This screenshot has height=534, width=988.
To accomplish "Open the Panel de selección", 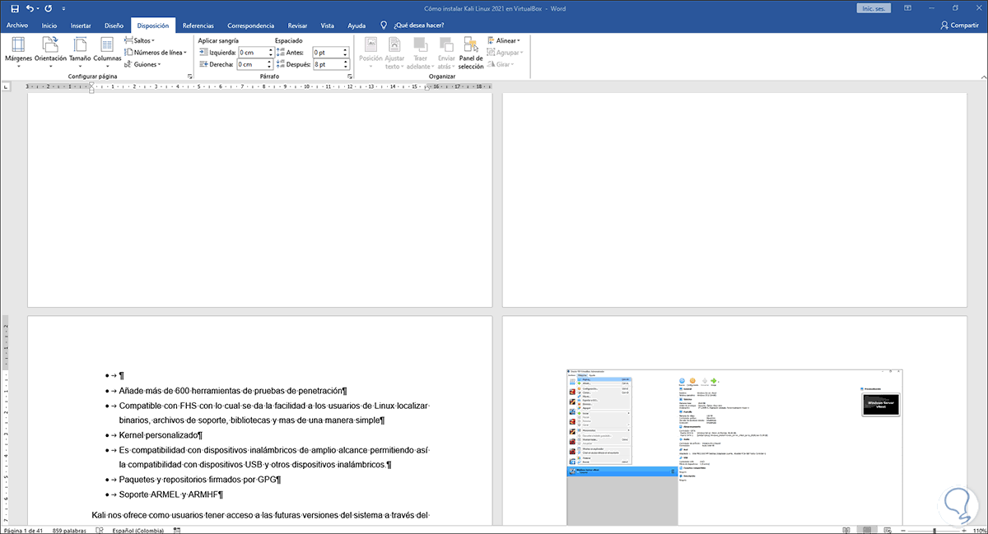I will click(x=471, y=53).
